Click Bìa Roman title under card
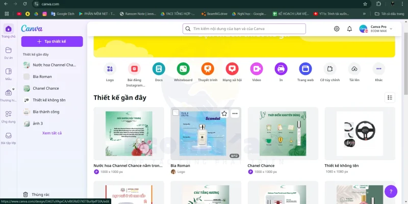Viewport: 408px width, 204px height. coord(181,165)
